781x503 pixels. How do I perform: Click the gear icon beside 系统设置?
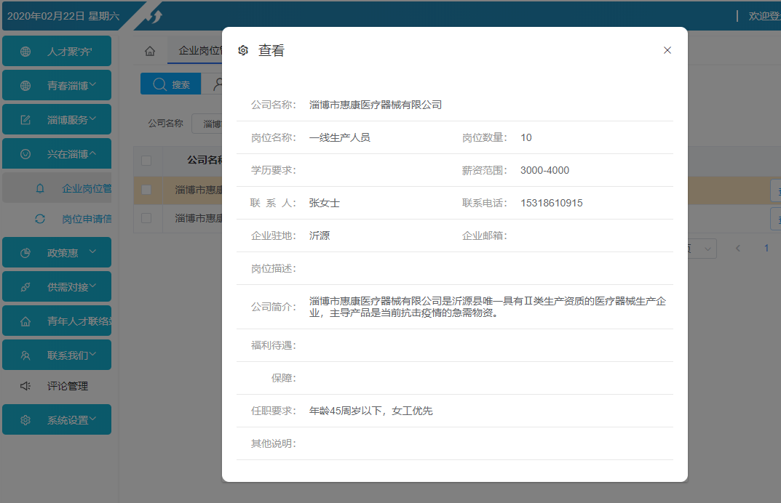[x=25, y=420]
